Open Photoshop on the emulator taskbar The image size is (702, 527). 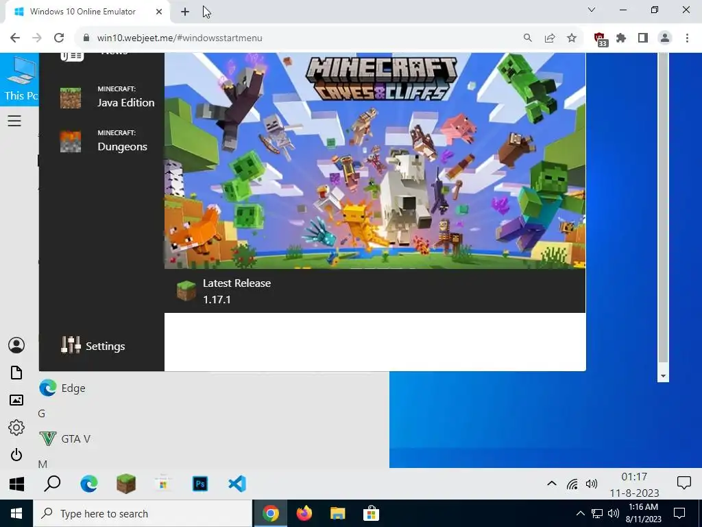tap(200, 484)
